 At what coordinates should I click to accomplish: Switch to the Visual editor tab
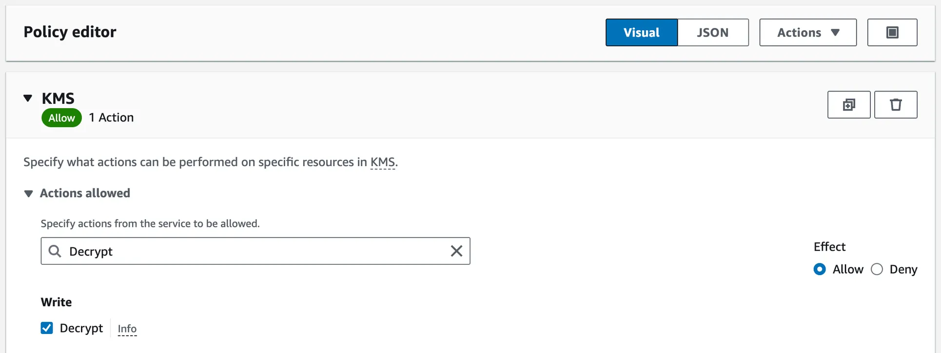click(x=641, y=33)
